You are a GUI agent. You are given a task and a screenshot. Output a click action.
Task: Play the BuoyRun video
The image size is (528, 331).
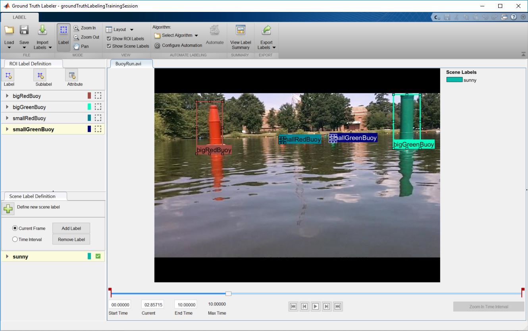click(x=316, y=306)
